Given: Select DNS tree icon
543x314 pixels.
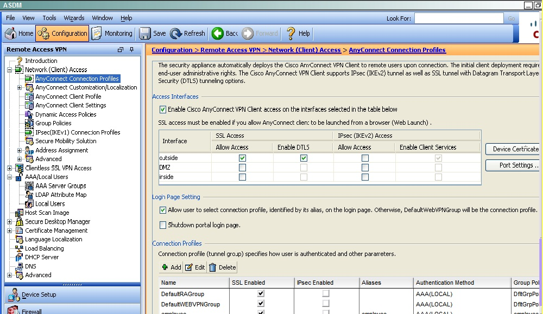Looking at the screenshot, I should tap(19, 266).
